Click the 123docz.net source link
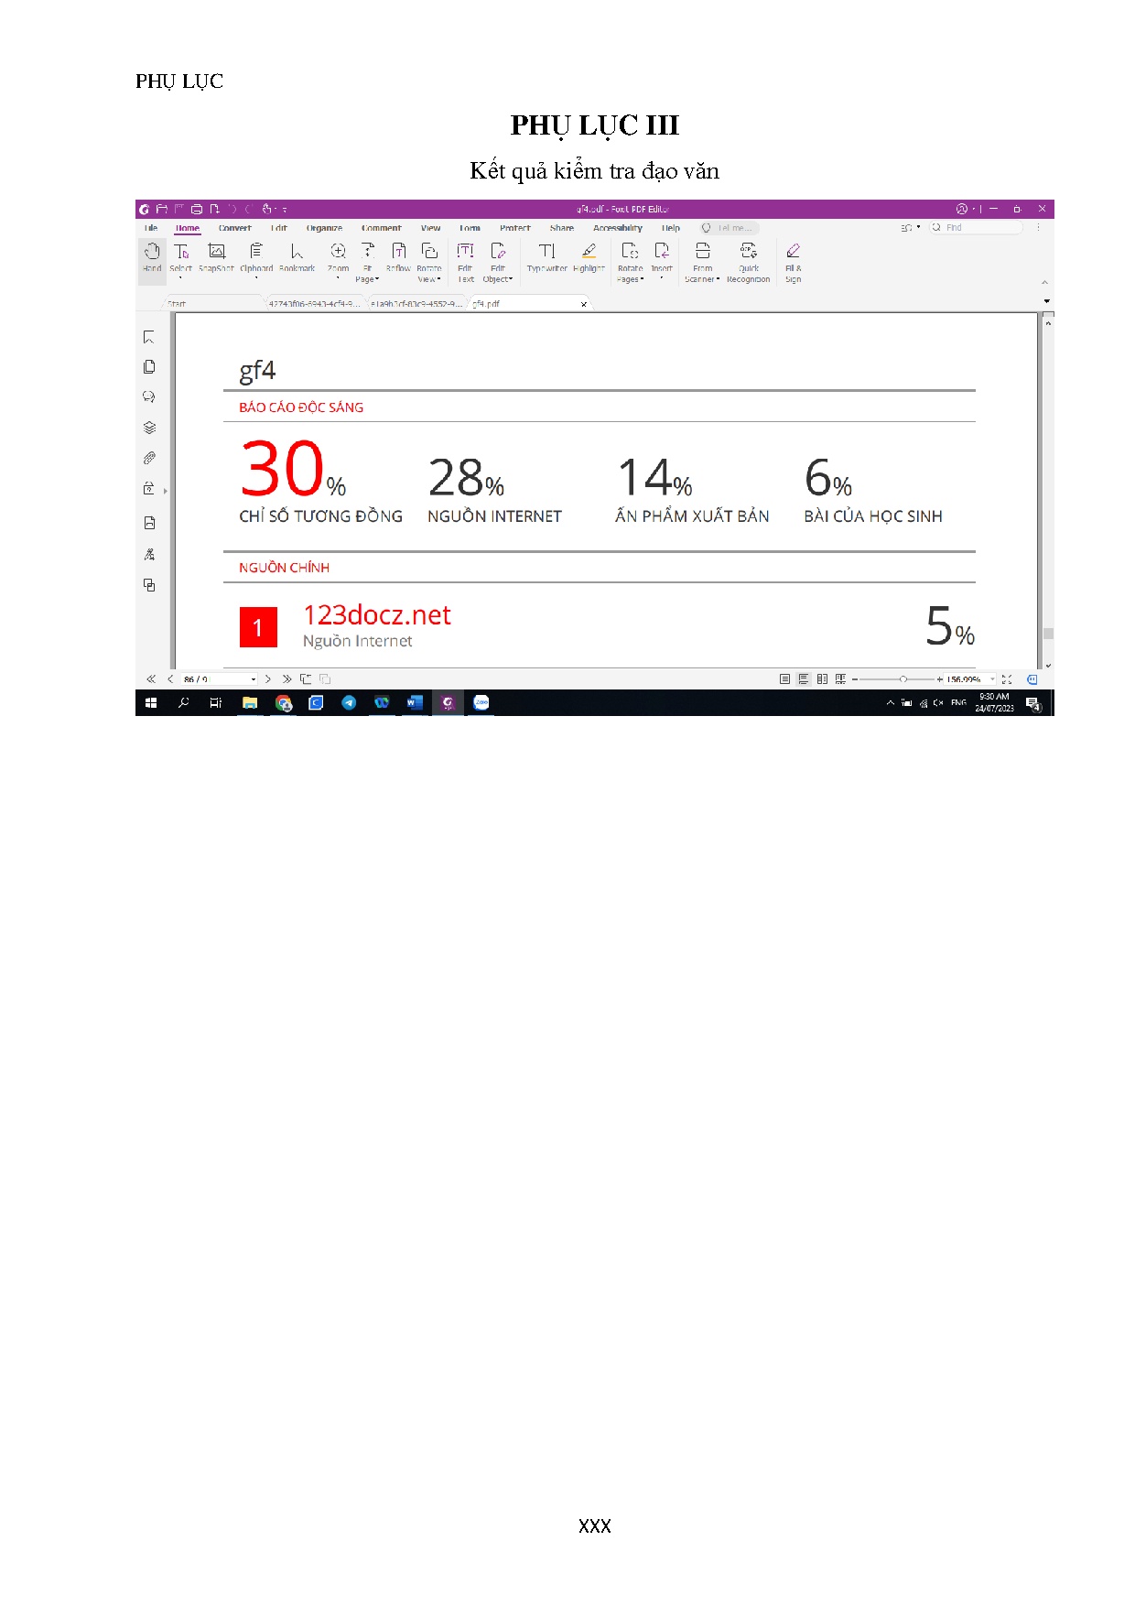 (x=376, y=615)
